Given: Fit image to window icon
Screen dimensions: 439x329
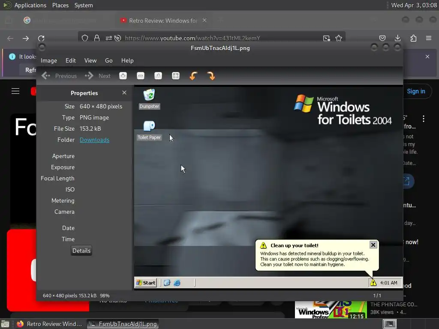Looking at the screenshot, I should coord(175,76).
